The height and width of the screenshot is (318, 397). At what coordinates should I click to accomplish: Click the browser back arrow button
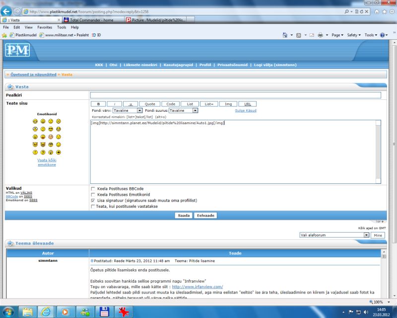pyautogui.click(x=7, y=11)
